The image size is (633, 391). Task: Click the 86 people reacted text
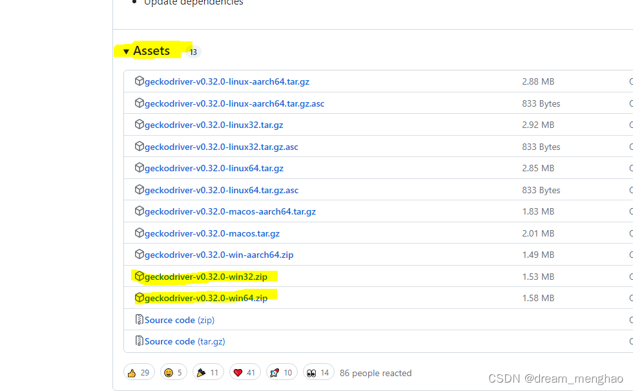[375, 374]
